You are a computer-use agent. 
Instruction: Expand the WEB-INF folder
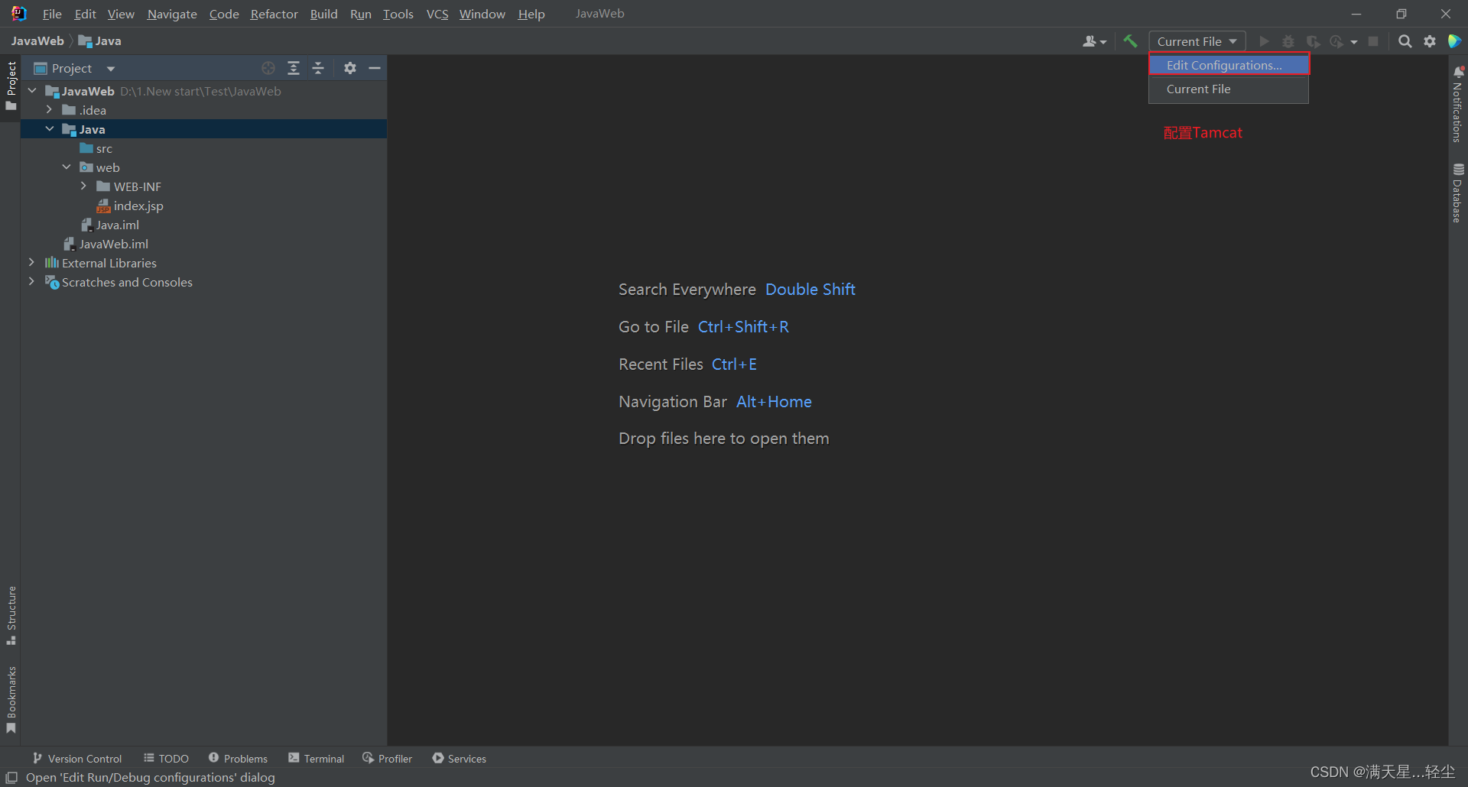click(x=84, y=186)
